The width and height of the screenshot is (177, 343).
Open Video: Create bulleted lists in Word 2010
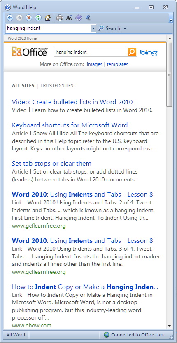pos(72,102)
